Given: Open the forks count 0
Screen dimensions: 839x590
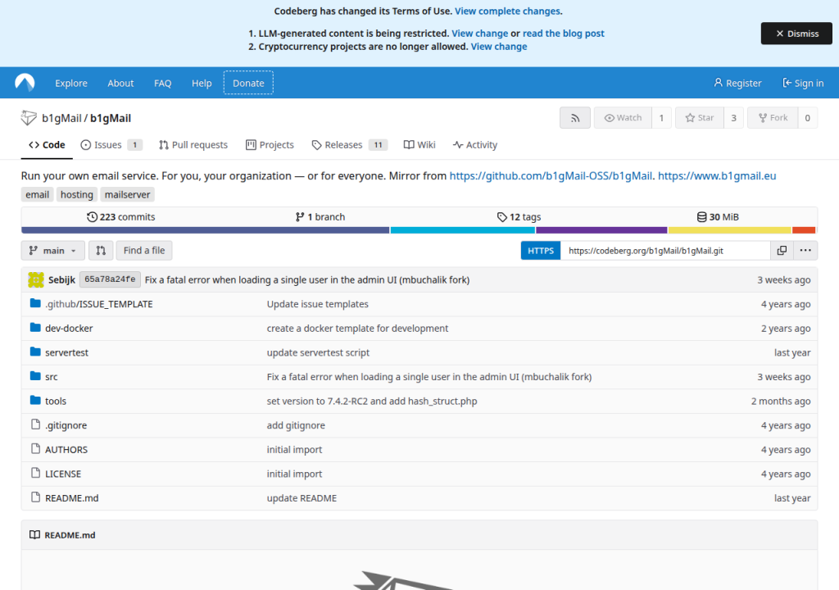Looking at the screenshot, I should [x=807, y=118].
